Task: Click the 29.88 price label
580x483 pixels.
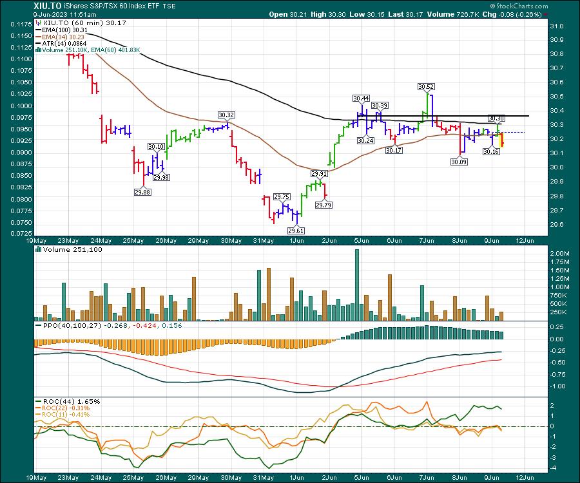Action: coord(143,192)
